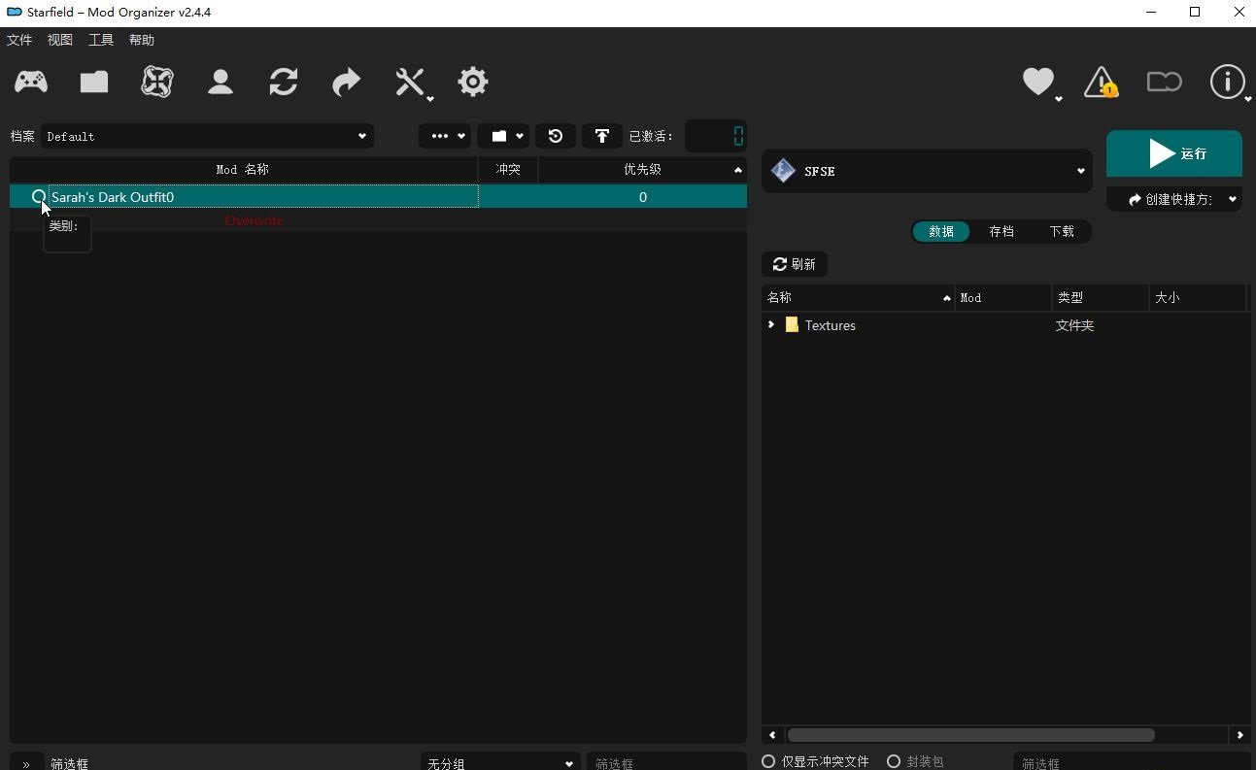Click the create backup up-arrow button
Screen dimensions: 1256x770
click(x=602, y=136)
